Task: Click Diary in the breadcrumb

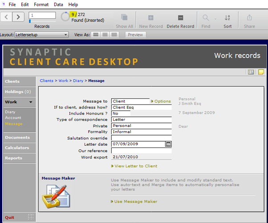Action: [78, 81]
